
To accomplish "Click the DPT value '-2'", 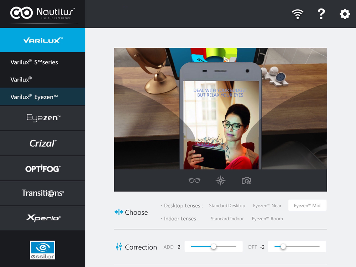I will [x=262, y=247].
